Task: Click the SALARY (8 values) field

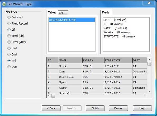Action: (116, 32)
